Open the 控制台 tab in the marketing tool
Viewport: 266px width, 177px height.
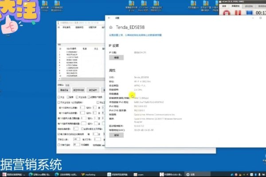[x=60, y=85]
